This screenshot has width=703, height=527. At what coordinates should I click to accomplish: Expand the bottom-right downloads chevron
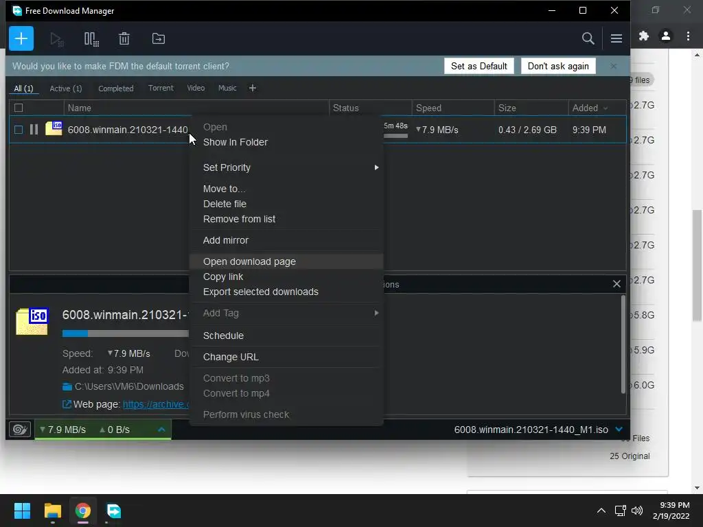point(619,430)
